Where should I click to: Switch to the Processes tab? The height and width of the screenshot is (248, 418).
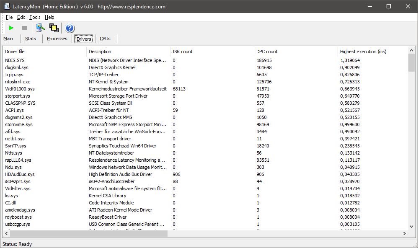click(57, 39)
